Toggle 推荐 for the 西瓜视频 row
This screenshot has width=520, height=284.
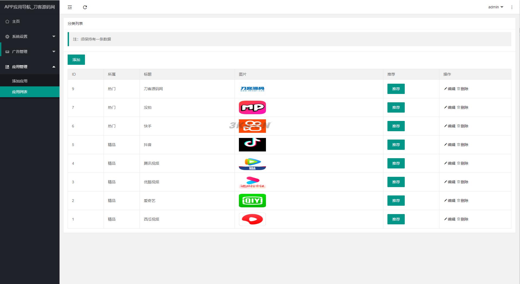coord(396,219)
